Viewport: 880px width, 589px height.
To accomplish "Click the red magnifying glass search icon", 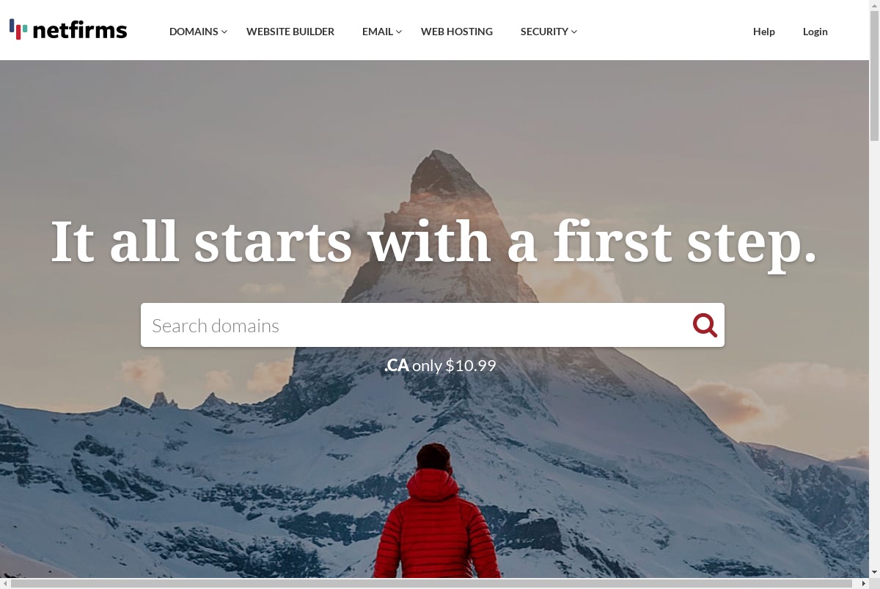I will (x=705, y=325).
